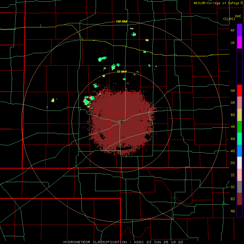This screenshot has height=244, width=244.
Task: Click the HA legend label
Action: coord(233,91)
